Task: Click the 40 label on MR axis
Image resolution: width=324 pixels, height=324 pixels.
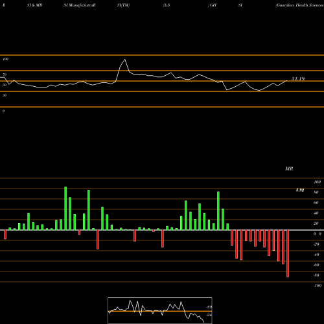Action: 316,213
